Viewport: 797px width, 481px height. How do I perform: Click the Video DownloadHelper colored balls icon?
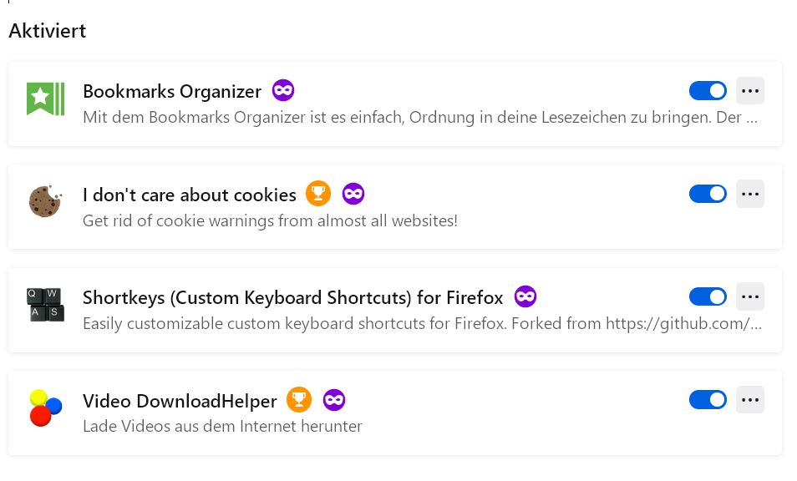click(45, 408)
